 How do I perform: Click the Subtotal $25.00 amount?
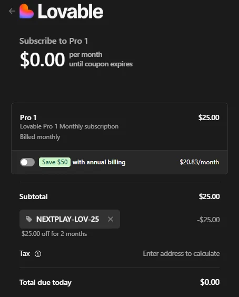point(210,196)
